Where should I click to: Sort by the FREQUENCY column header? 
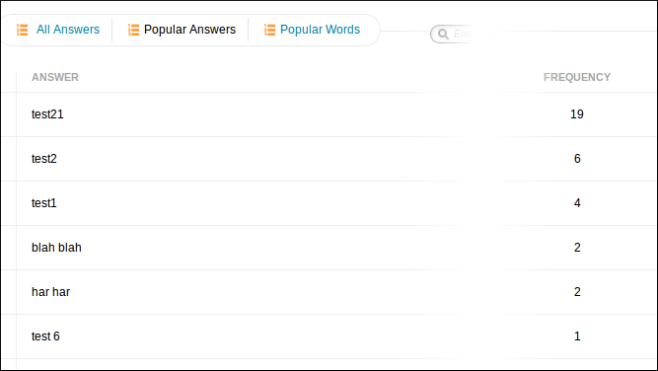577,77
